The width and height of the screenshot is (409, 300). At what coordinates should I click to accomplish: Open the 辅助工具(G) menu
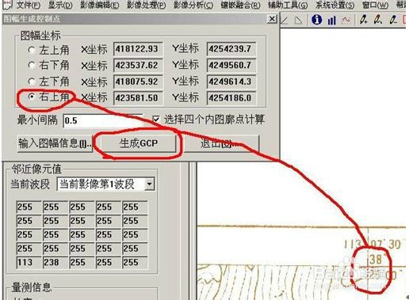tap(288, 5)
